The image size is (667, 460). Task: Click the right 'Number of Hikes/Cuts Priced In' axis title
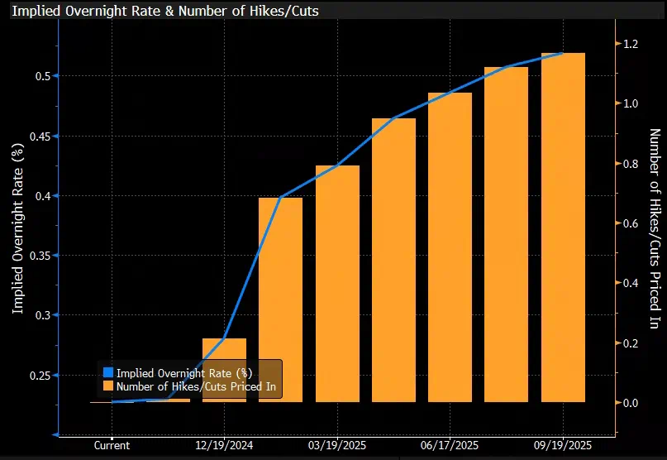(x=655, y=228)
